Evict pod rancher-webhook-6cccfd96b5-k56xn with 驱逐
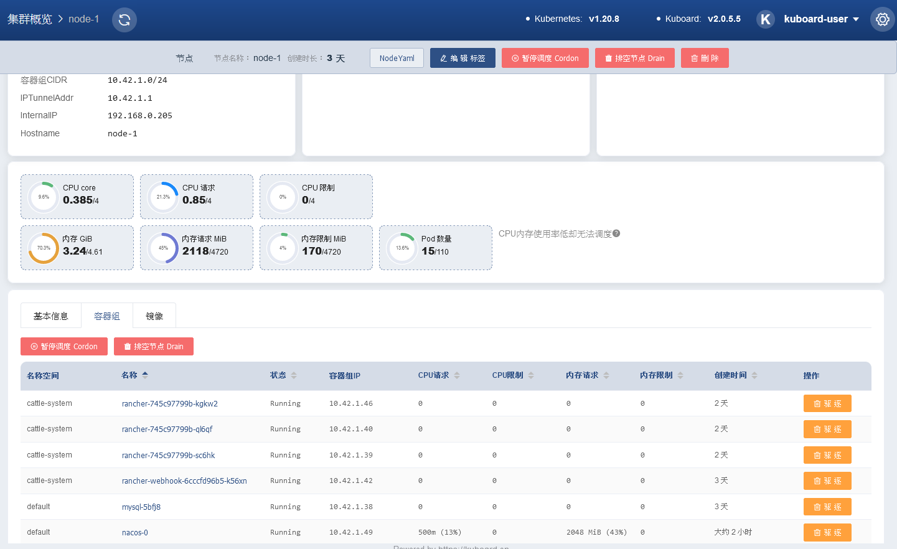The height and width of the screenshot is (549, 897). 827,481
